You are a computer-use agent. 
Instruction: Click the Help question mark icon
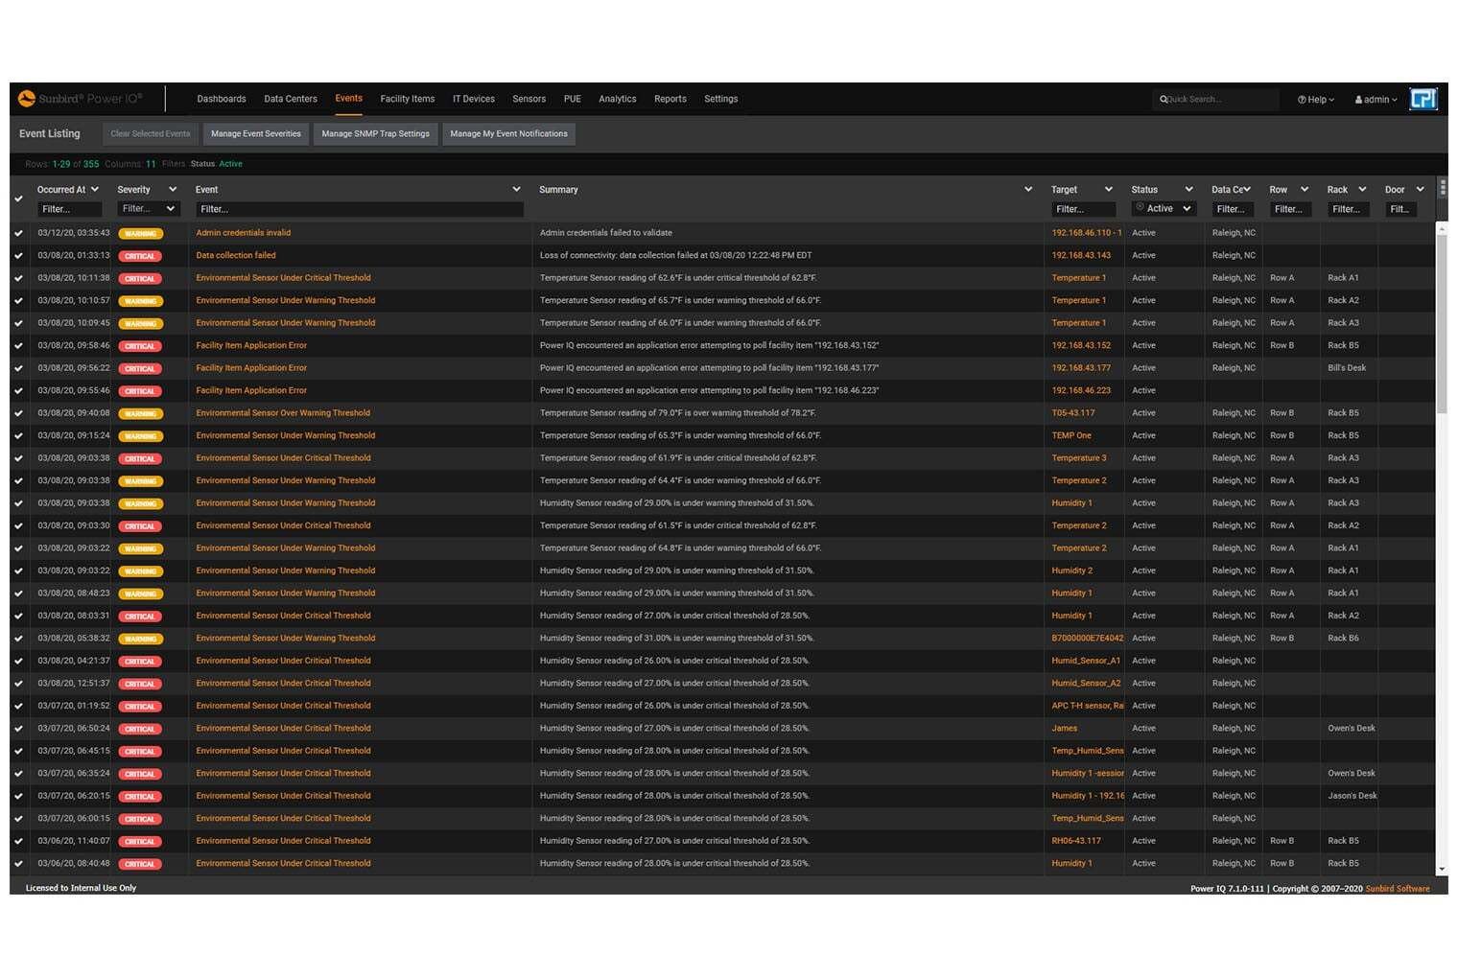click(x=1302, y=100)
